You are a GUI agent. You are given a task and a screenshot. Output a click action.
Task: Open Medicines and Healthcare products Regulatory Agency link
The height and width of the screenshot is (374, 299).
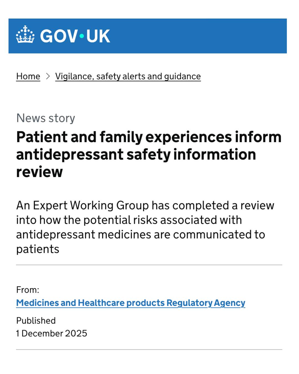tap(131, 303)
